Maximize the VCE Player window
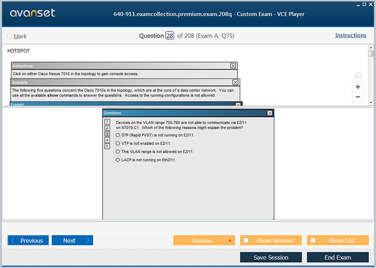 tap(364, 4)
